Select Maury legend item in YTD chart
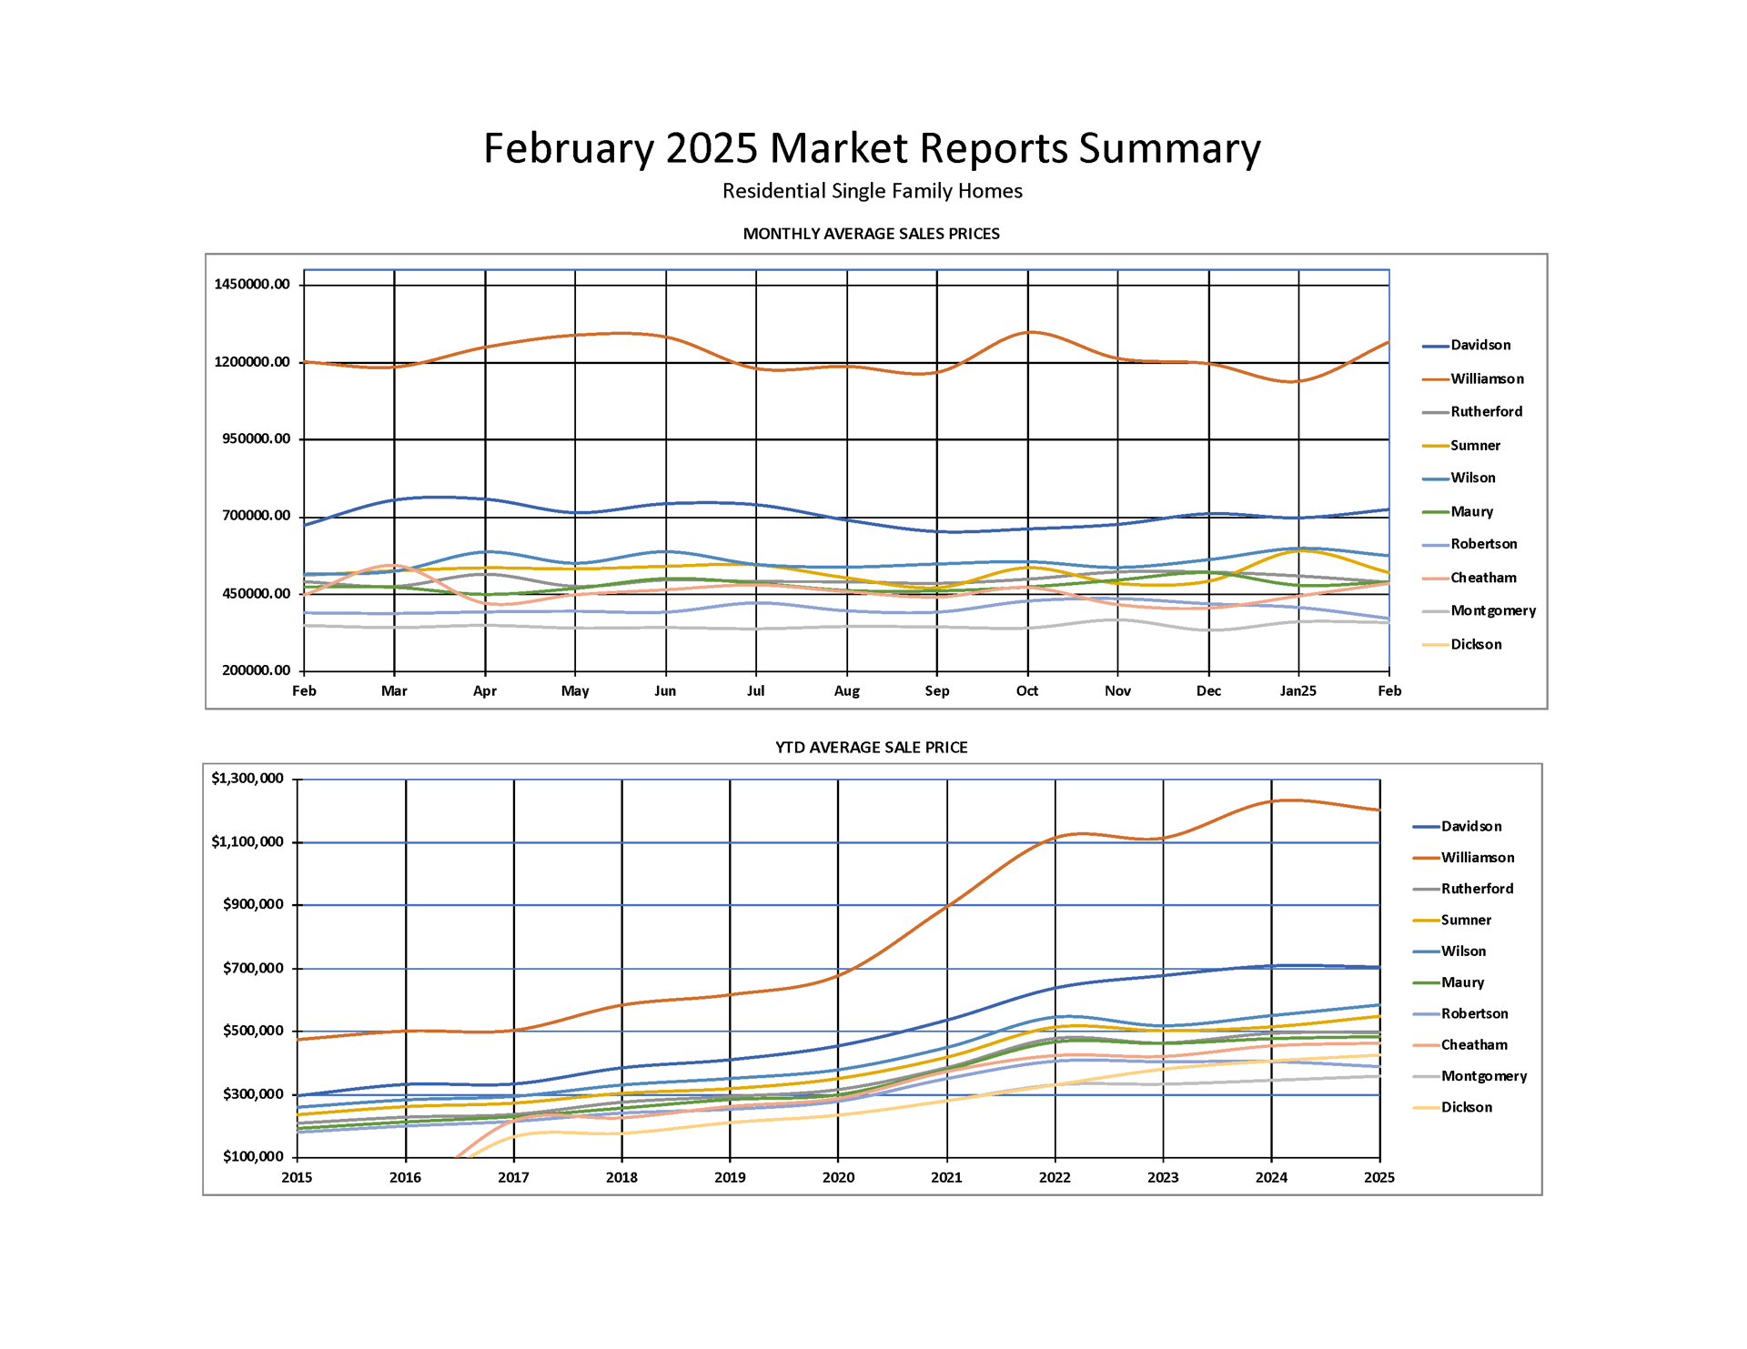The height and width of the screenshot is (1349, 1747). click(x=1461, y=983)
